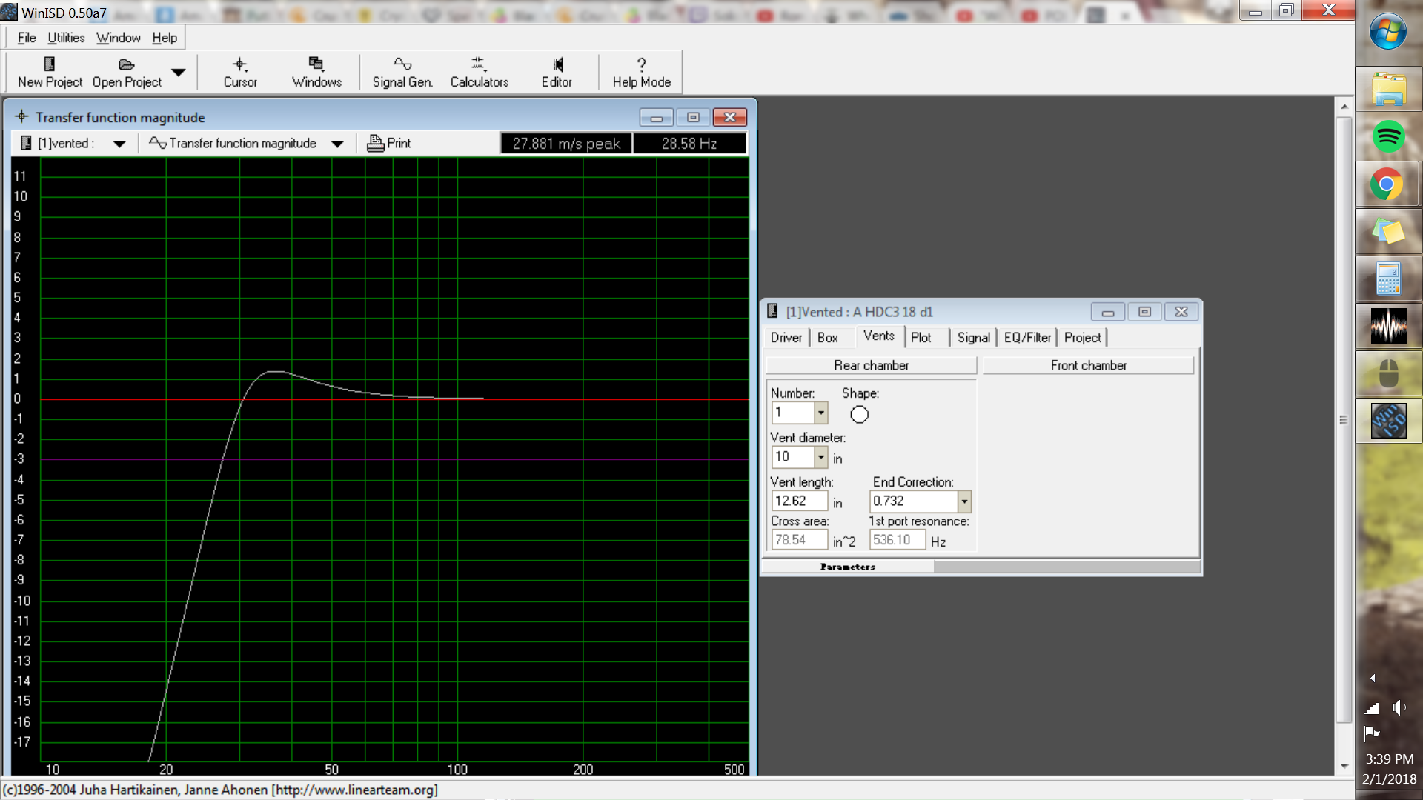Click the 28.58 Hz frequency readout
The width and height of the screenshot is (1423, 800).
[689, 144]
